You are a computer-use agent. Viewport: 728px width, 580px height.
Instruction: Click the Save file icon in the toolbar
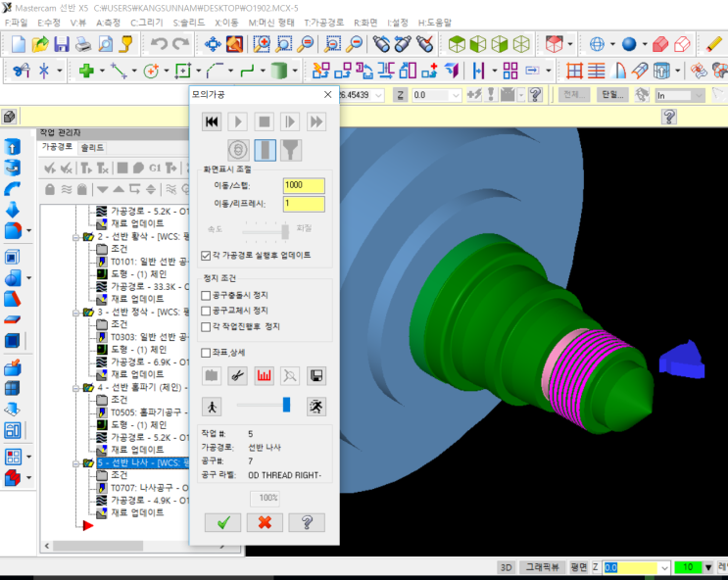(x=61, y=44)
